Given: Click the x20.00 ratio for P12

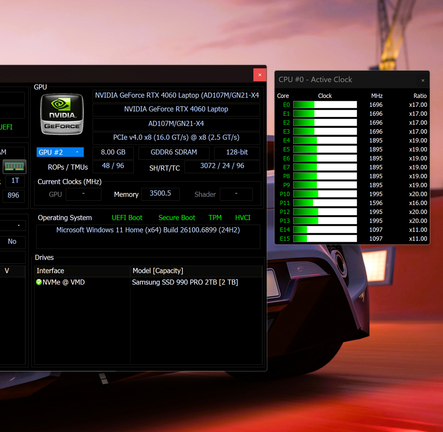Looking at the screenshot, I should click(x=418, y=212).
